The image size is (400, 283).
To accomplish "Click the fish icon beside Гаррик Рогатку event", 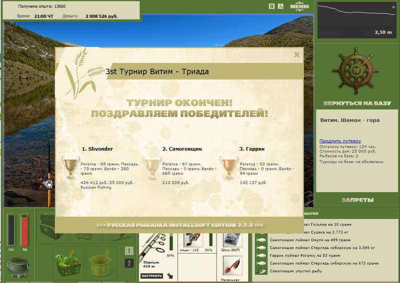I will [x=261, y=256].
